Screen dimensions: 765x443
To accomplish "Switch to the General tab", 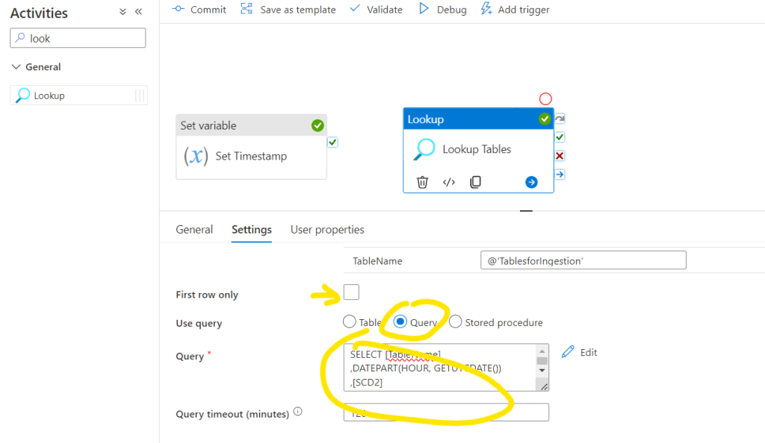I will (x=194, y=230).
